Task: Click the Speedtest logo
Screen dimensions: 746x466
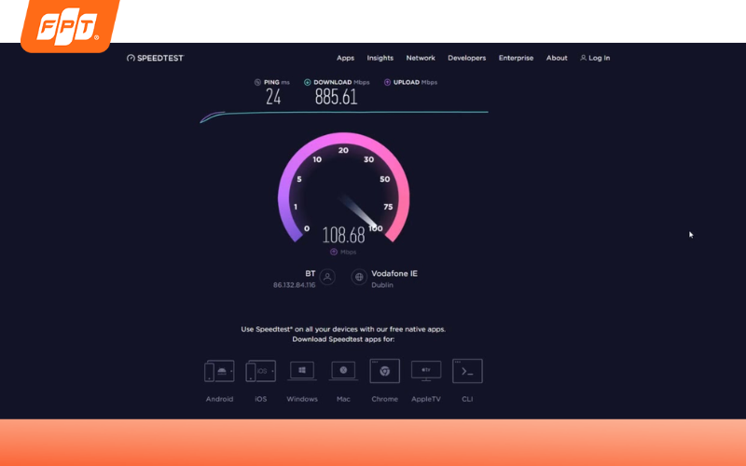Action: (155, 58)
